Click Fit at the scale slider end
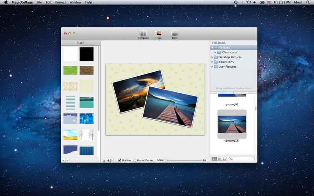 pos(204,160)
